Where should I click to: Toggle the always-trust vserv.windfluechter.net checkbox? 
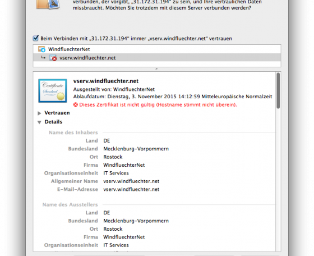point(36,38)
